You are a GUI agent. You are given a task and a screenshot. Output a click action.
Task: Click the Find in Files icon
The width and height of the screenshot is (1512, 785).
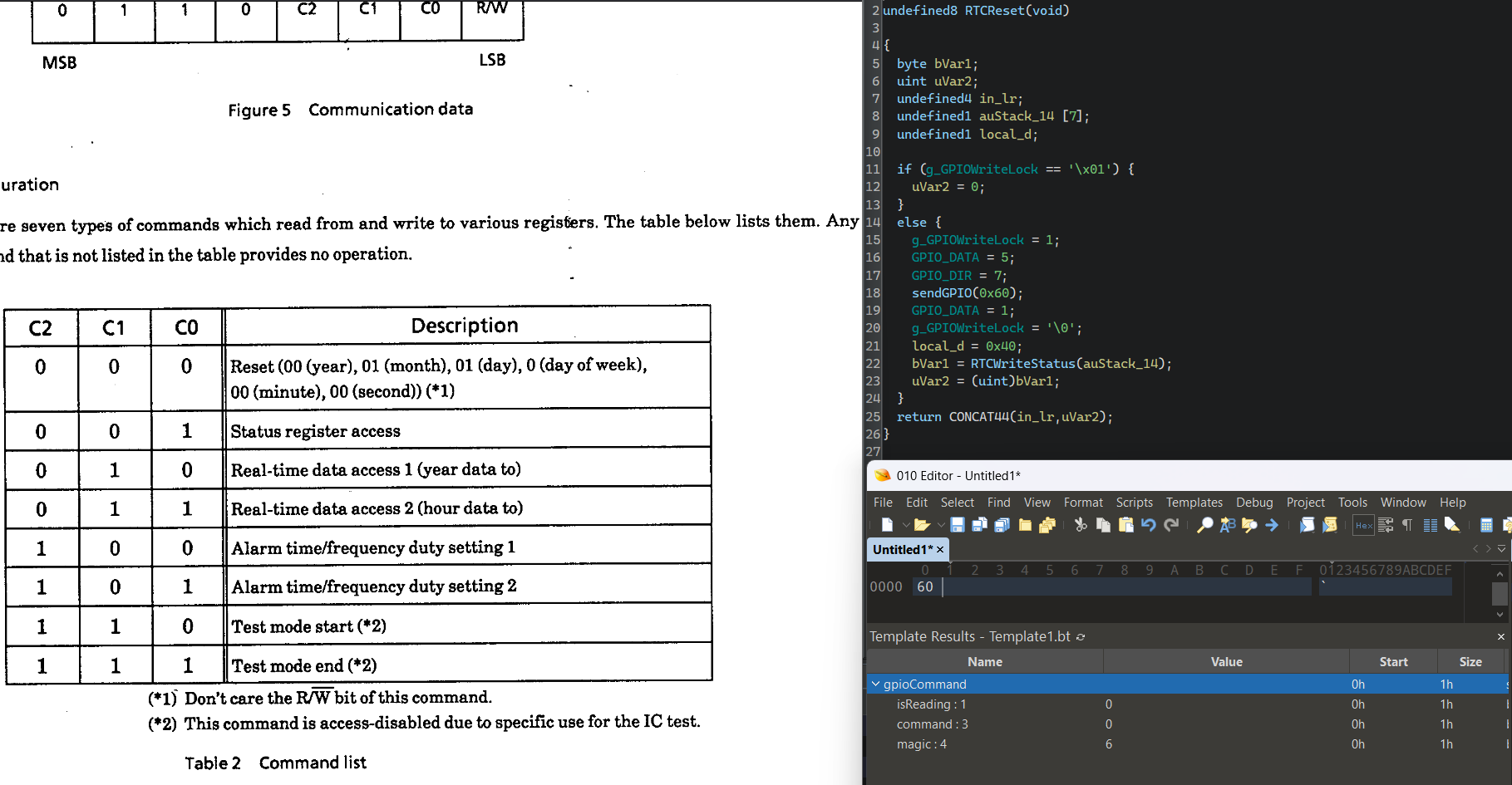pos(1249,525)
